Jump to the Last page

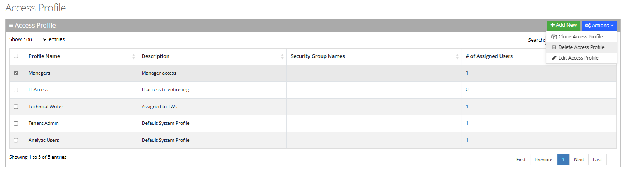pos(597,160)
